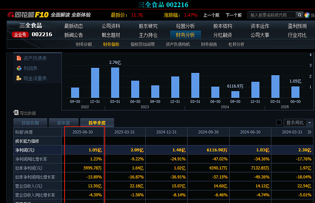Click the 导出数据 export link text

(x=28, y=113)
